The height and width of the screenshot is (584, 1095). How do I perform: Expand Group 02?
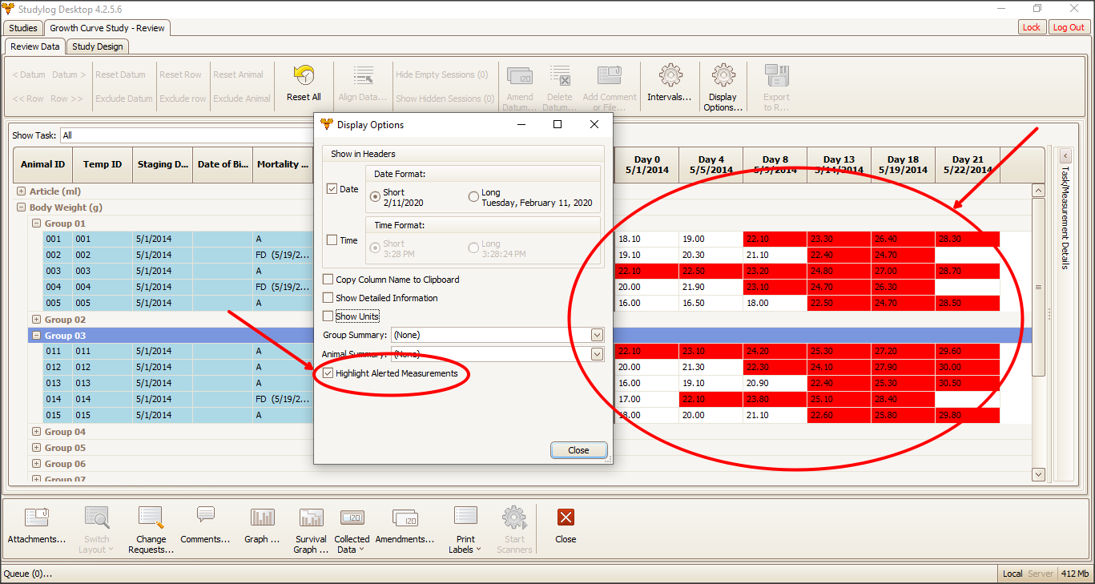click(x=36, y=320)
